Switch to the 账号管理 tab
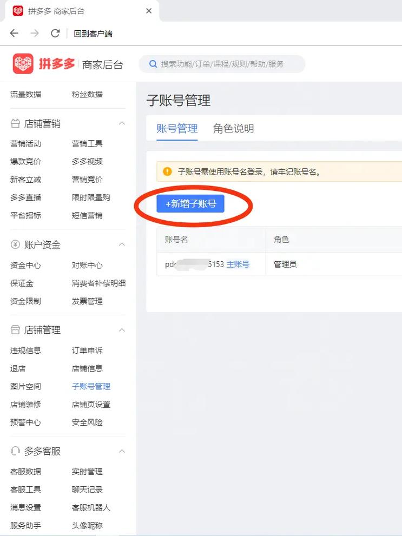Screen dimensions: 402x536 click(x=177, y=129)
